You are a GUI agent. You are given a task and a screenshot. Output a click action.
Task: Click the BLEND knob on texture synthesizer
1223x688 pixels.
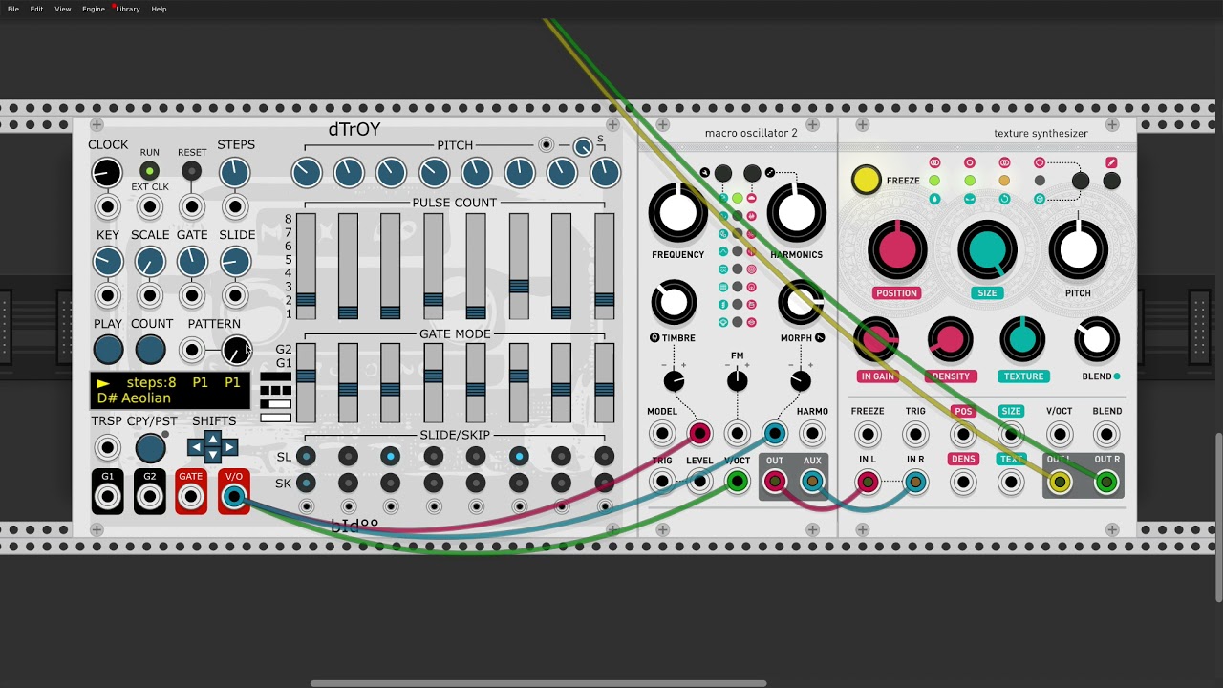coord(1096,339)
